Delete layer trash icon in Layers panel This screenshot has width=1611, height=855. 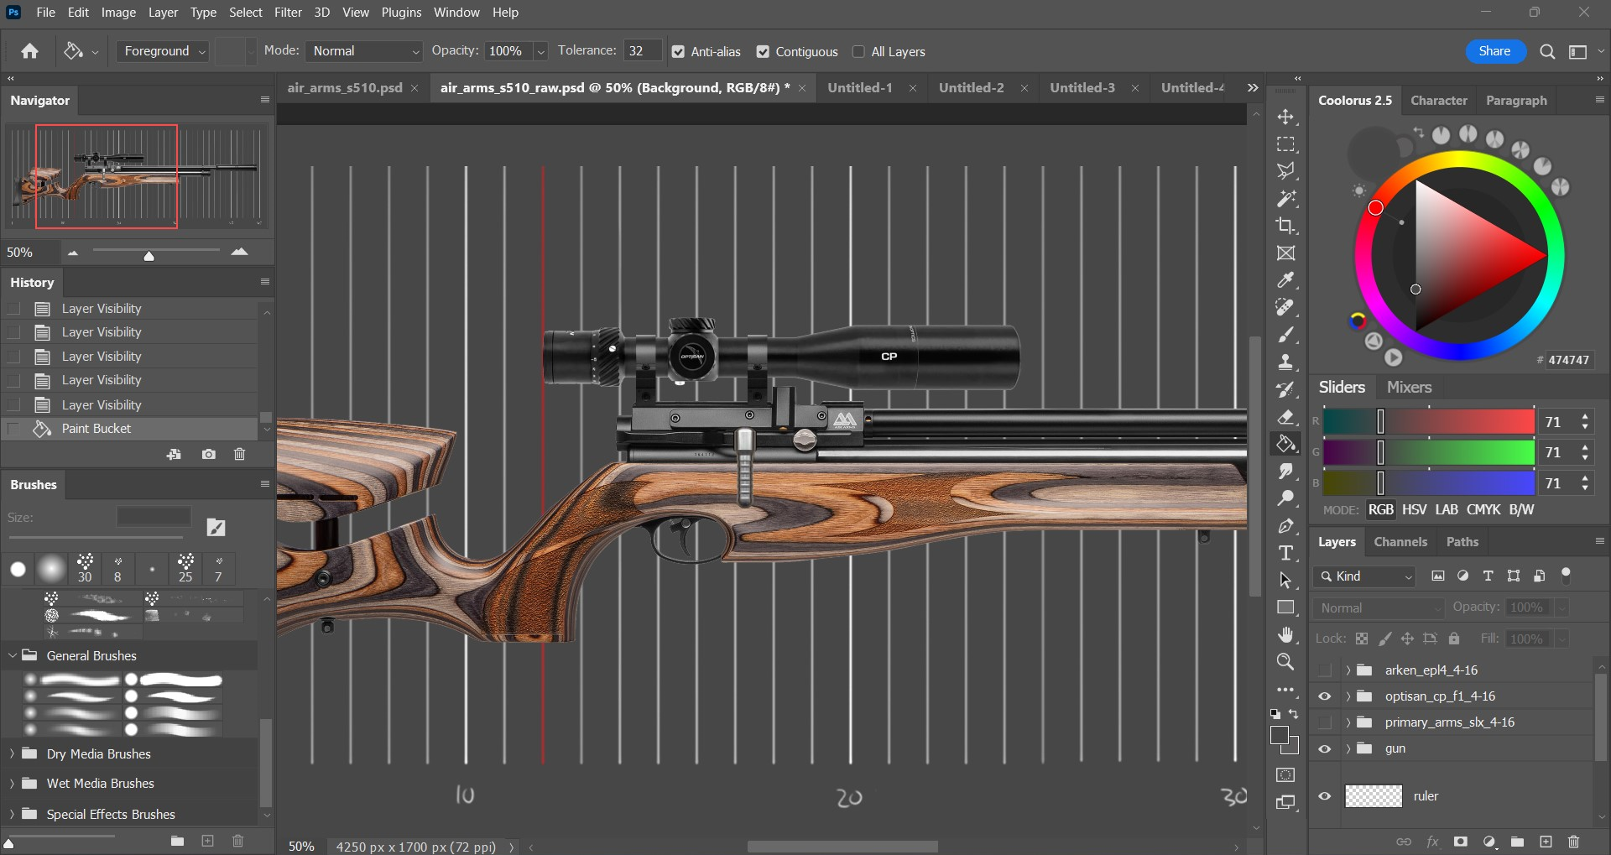point(1573,842)
